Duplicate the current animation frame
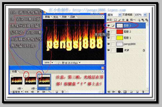Screen dimensions: 162x107 point(57,92)
